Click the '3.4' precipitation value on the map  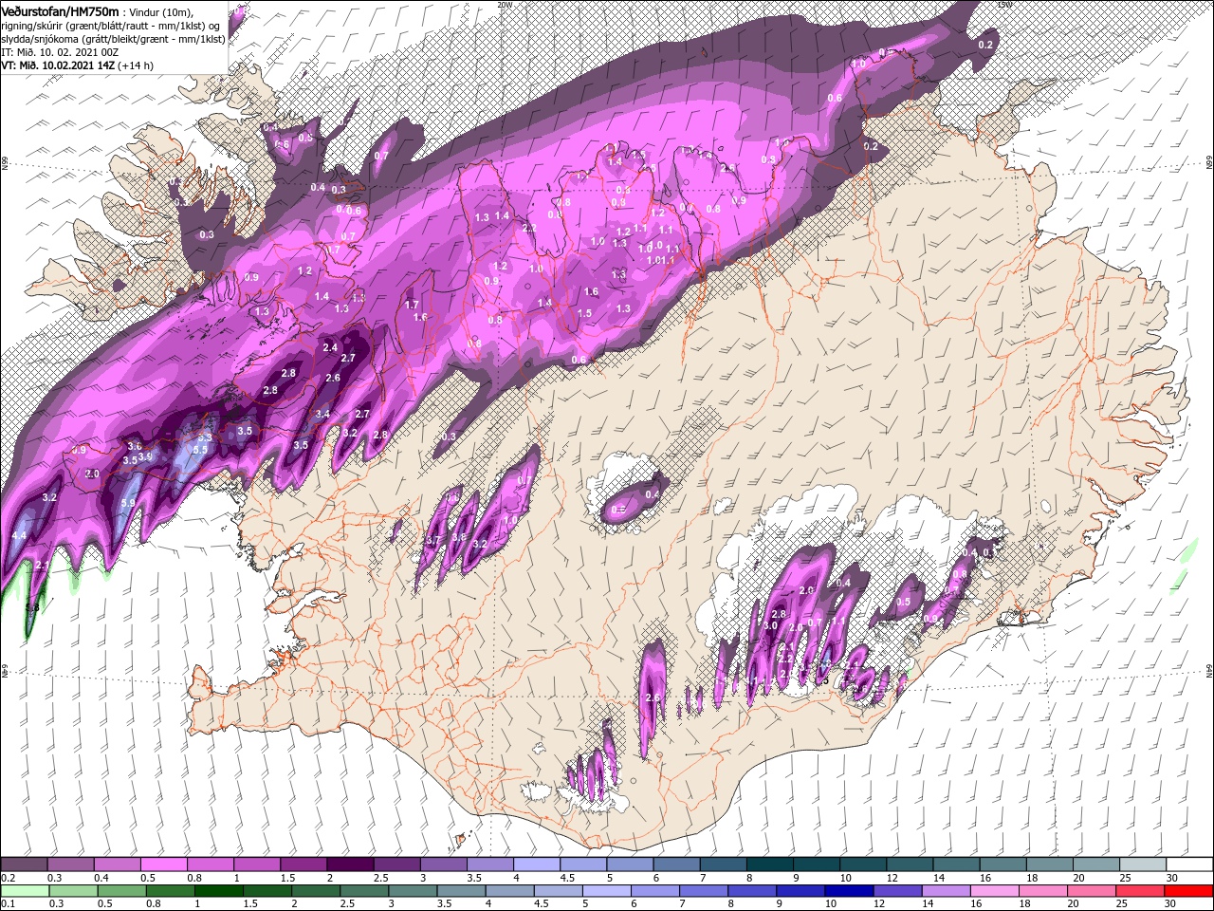click(x=322, y=414)
